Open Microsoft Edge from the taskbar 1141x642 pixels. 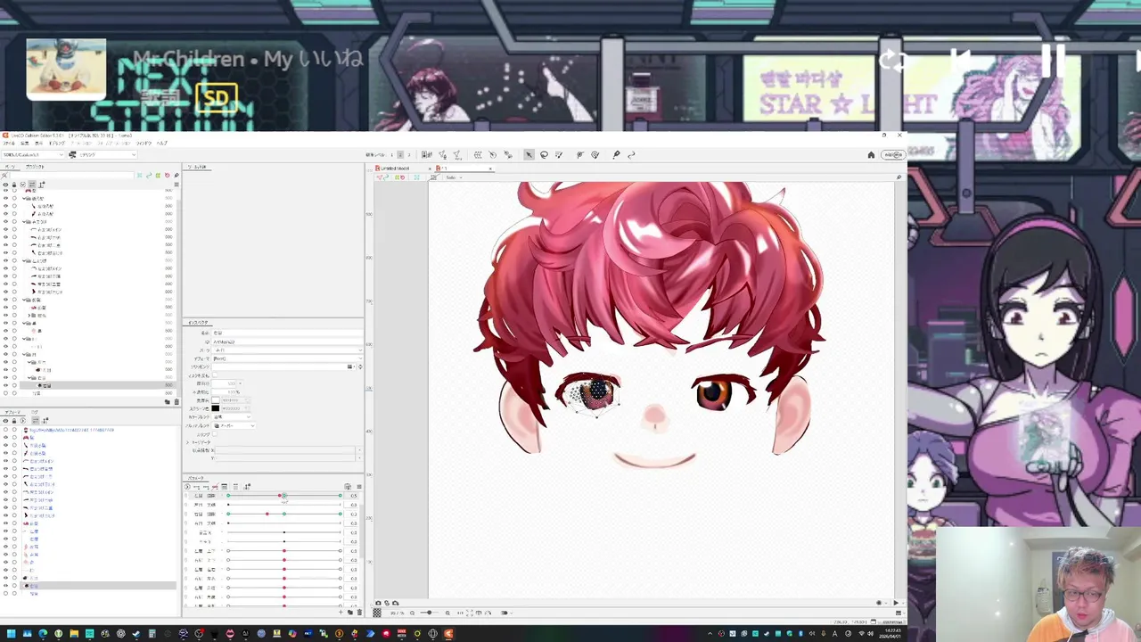pyautogui.click(x=43, y=634)
